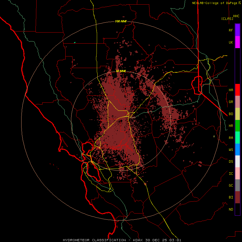Click the BD yellow legend swatch
Viewport: 242px width, 242px height.
click(x=237, y=114)
